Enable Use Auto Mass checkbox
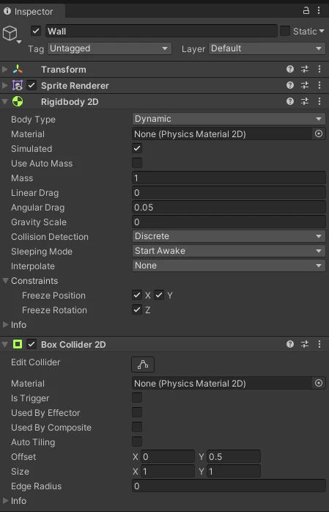Image resolution: width=329 pixels, height=512 pixels. click(x=137, y=163)
